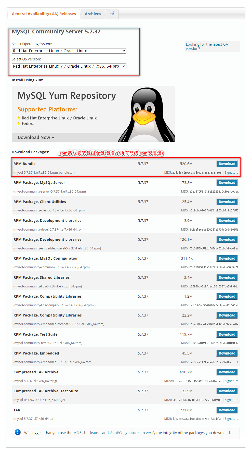Download the Compressed TAR Archive 698.7M
Screen dimensions: 251x455
pos(227,372)
